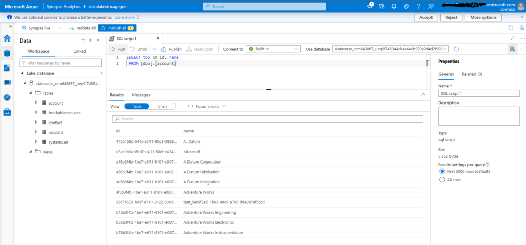Switch to the Results tab
The height and width of the screenshot is (245, 526).
(x=117, y=95)
